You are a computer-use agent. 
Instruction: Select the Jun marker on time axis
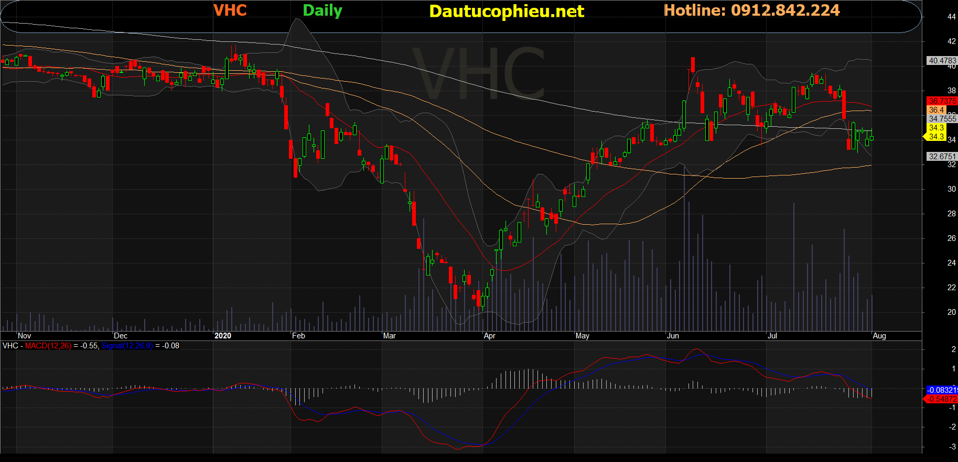673,336
